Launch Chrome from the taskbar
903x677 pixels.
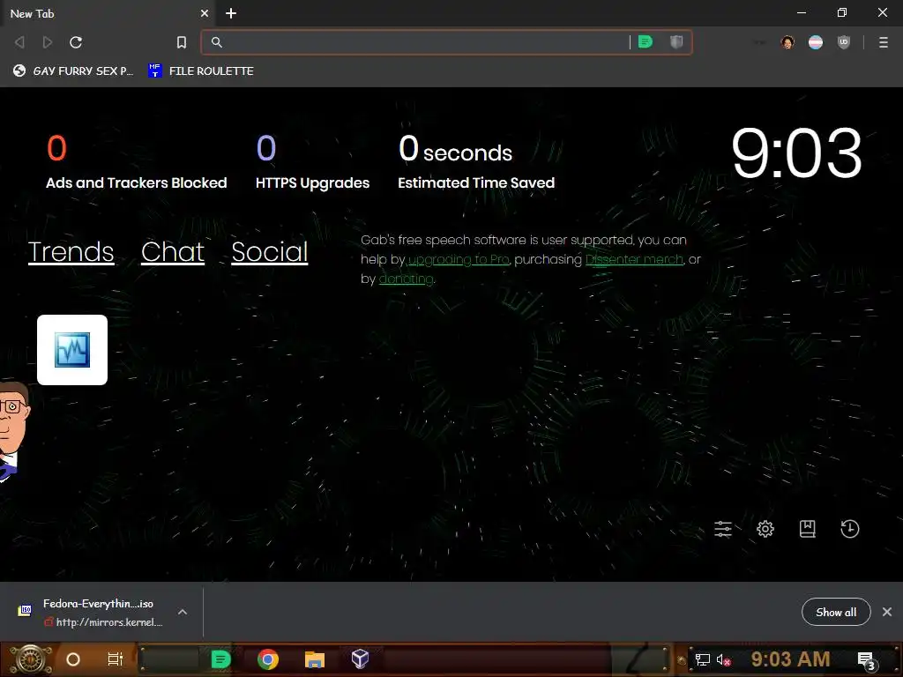coord(268,659)
